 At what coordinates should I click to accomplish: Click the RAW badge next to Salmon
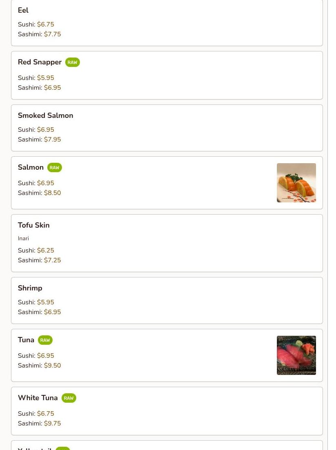(55, 168)
